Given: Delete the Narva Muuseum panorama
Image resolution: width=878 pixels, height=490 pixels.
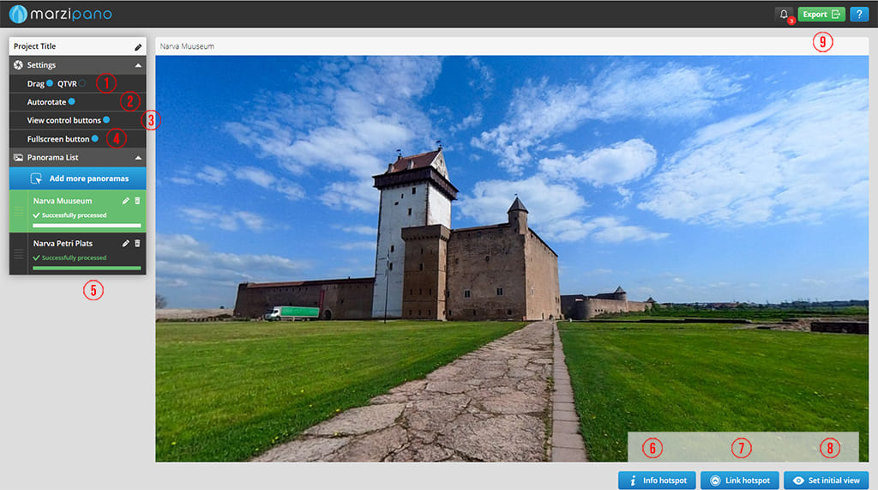Looking at the screenshot, I should coord(137,201).
